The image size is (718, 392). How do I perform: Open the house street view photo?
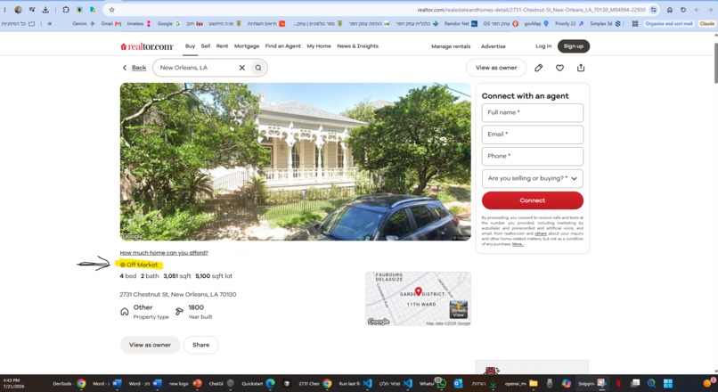pyautogui.click(x=296, y=161)
